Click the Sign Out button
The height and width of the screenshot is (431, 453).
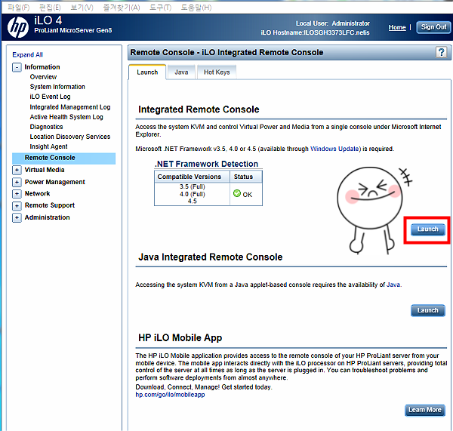click(433, 27)
